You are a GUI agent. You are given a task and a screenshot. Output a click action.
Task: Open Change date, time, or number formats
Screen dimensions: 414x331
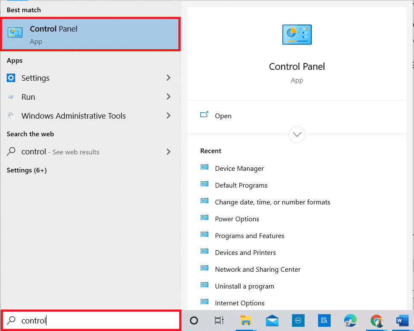(273, 202)
